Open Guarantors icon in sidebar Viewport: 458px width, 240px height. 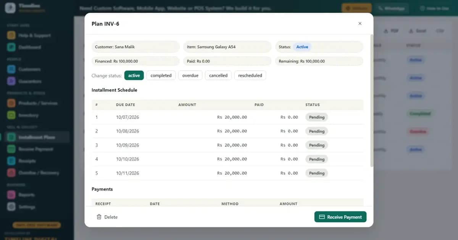click(x=11, y=81)
